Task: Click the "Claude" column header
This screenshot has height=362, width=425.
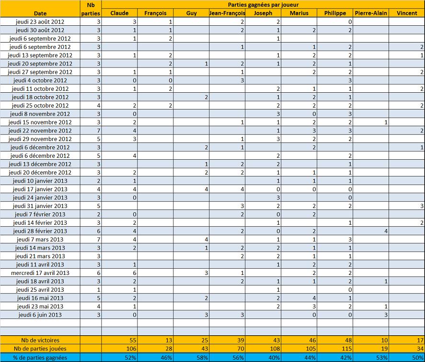Action: click(119, 13)
